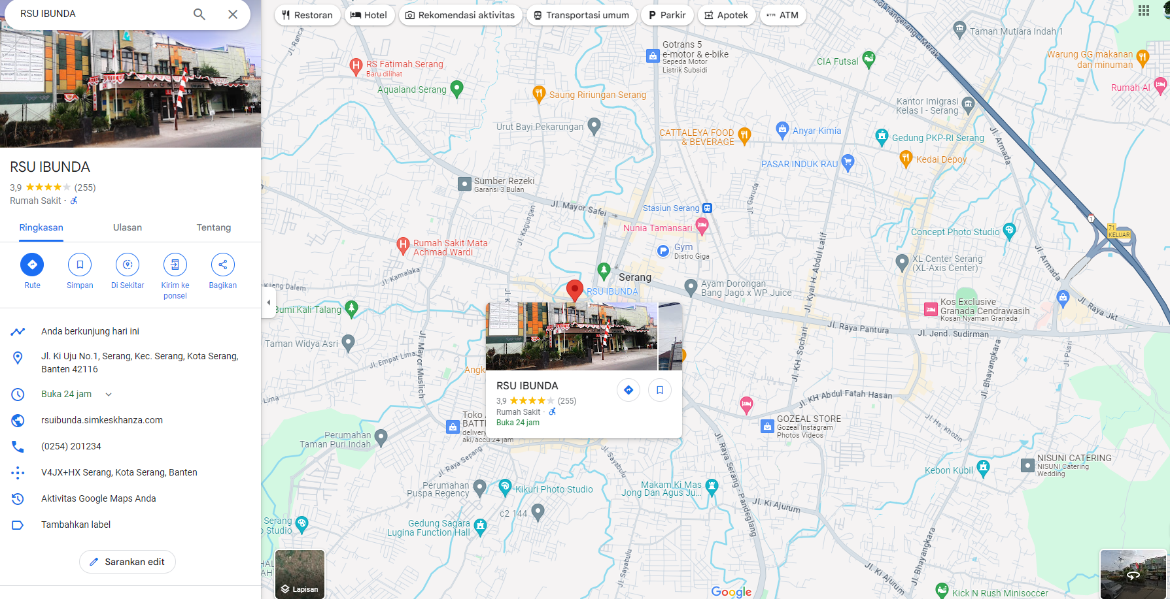Share place with Bagikan icon
This screenshot has width=1170, height=599.
pos(222,265)
